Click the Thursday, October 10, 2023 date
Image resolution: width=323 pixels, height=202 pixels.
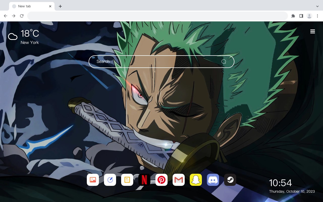[292, 191]
